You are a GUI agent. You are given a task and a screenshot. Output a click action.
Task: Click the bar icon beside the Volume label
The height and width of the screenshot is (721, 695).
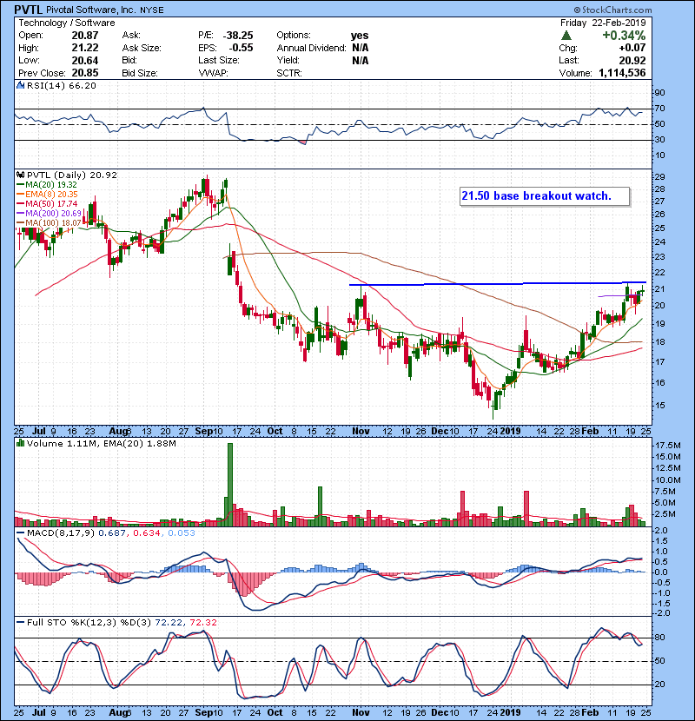click(x=20, y=444)
